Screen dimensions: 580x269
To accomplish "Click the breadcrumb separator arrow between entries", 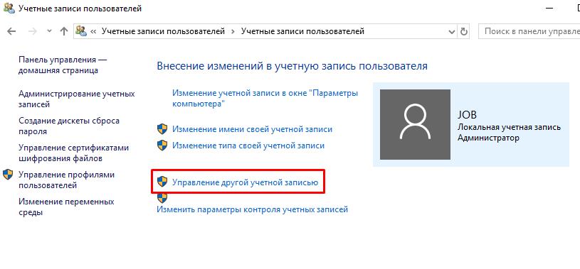I will [x=233, y=31].
